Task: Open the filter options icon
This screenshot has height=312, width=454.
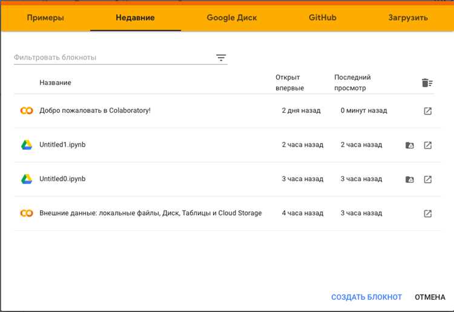Action: click(221, 58)
